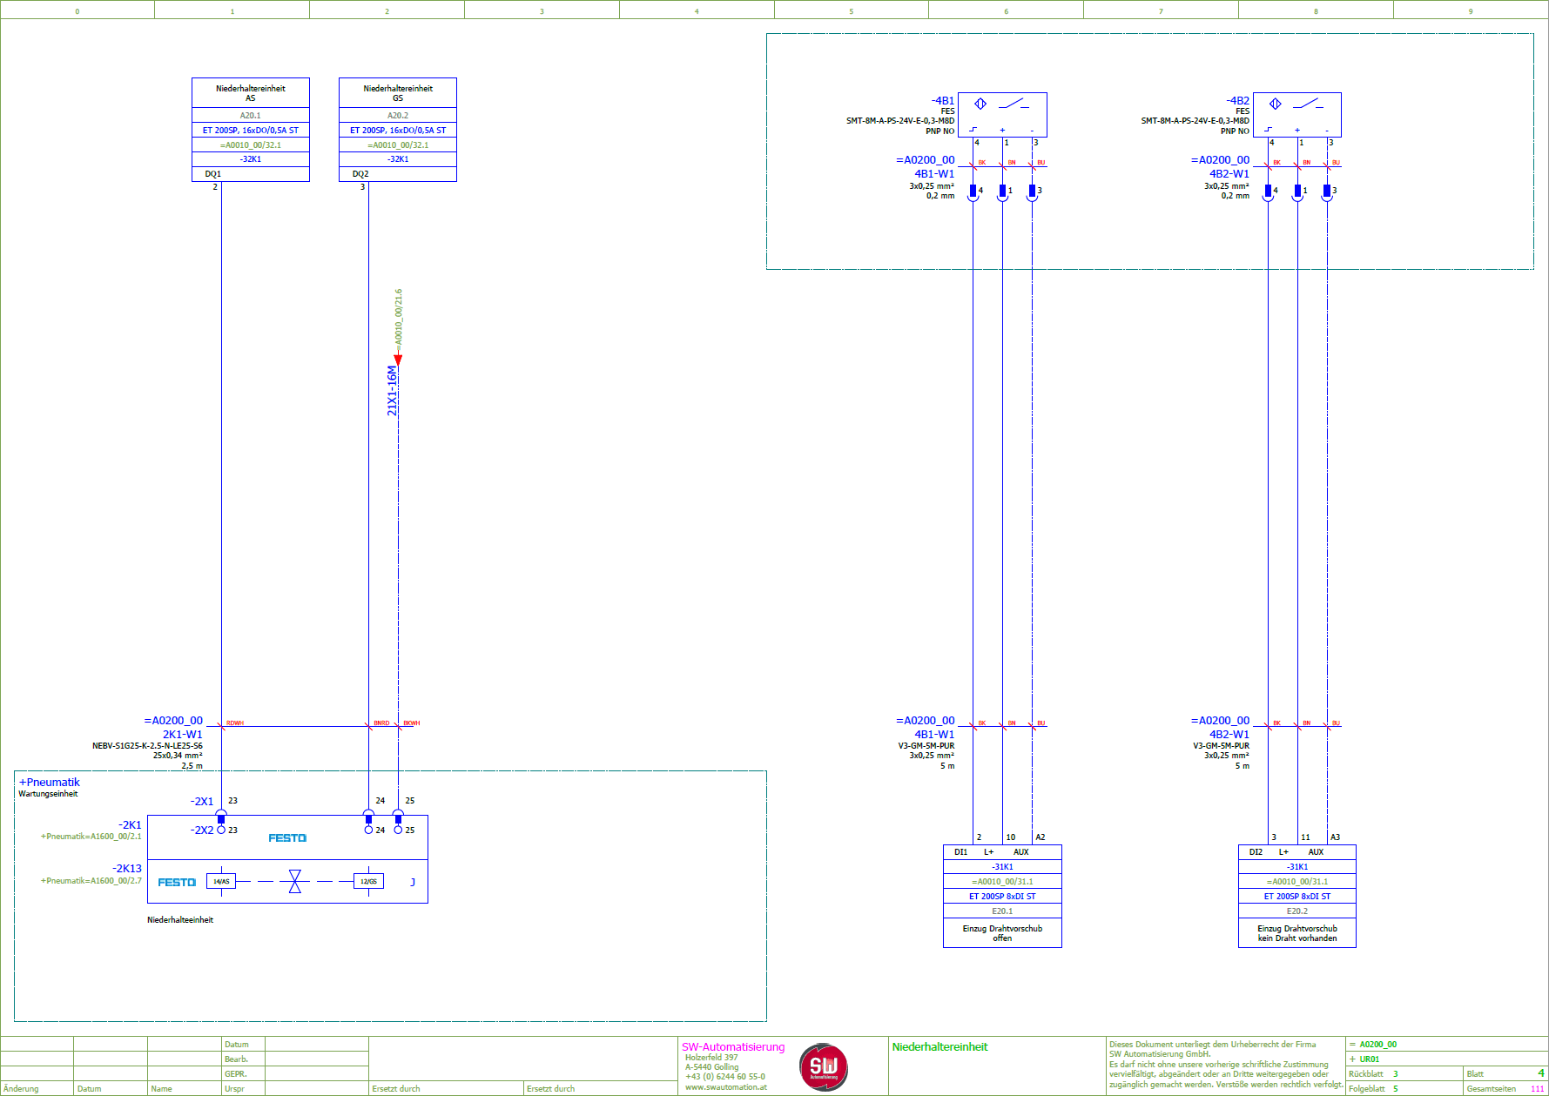
Task: Follow cross-reference =A0010_00/31.1 under DI1
Action: 1002,882
